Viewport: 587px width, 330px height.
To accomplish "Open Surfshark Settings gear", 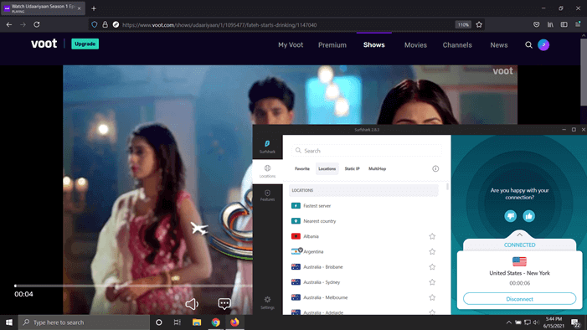I will coord(267,302).
